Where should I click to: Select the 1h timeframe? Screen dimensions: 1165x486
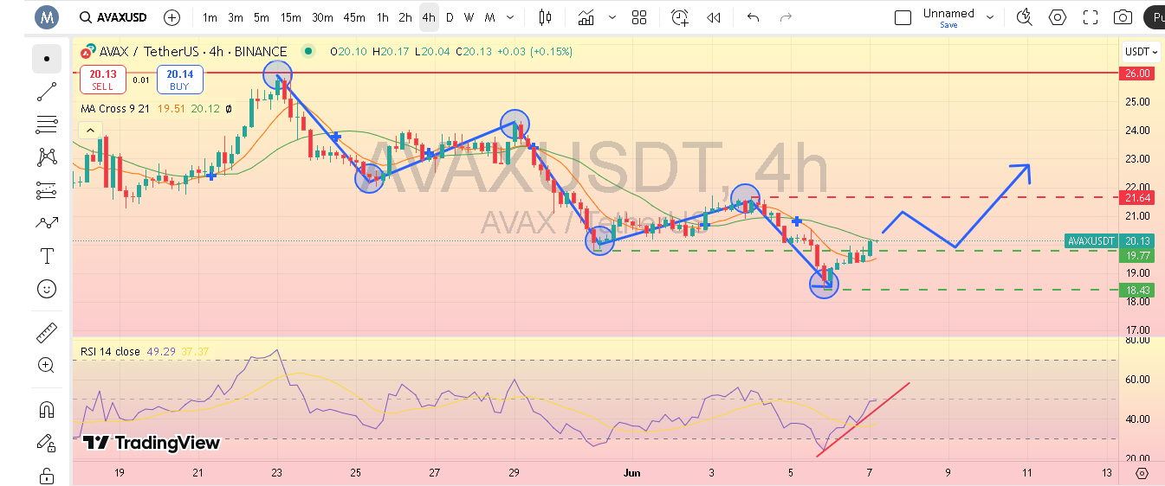[x=382, y=17]
